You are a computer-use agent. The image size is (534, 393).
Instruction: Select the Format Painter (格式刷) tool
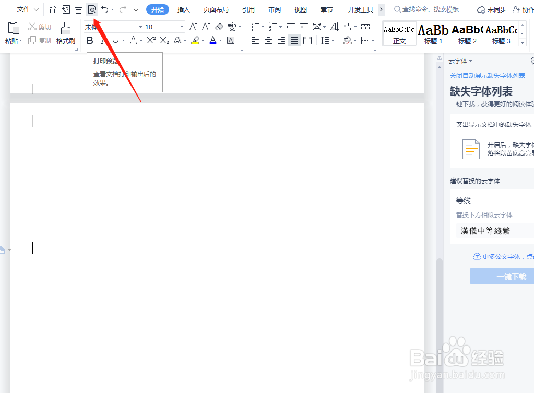click(65, 33)
